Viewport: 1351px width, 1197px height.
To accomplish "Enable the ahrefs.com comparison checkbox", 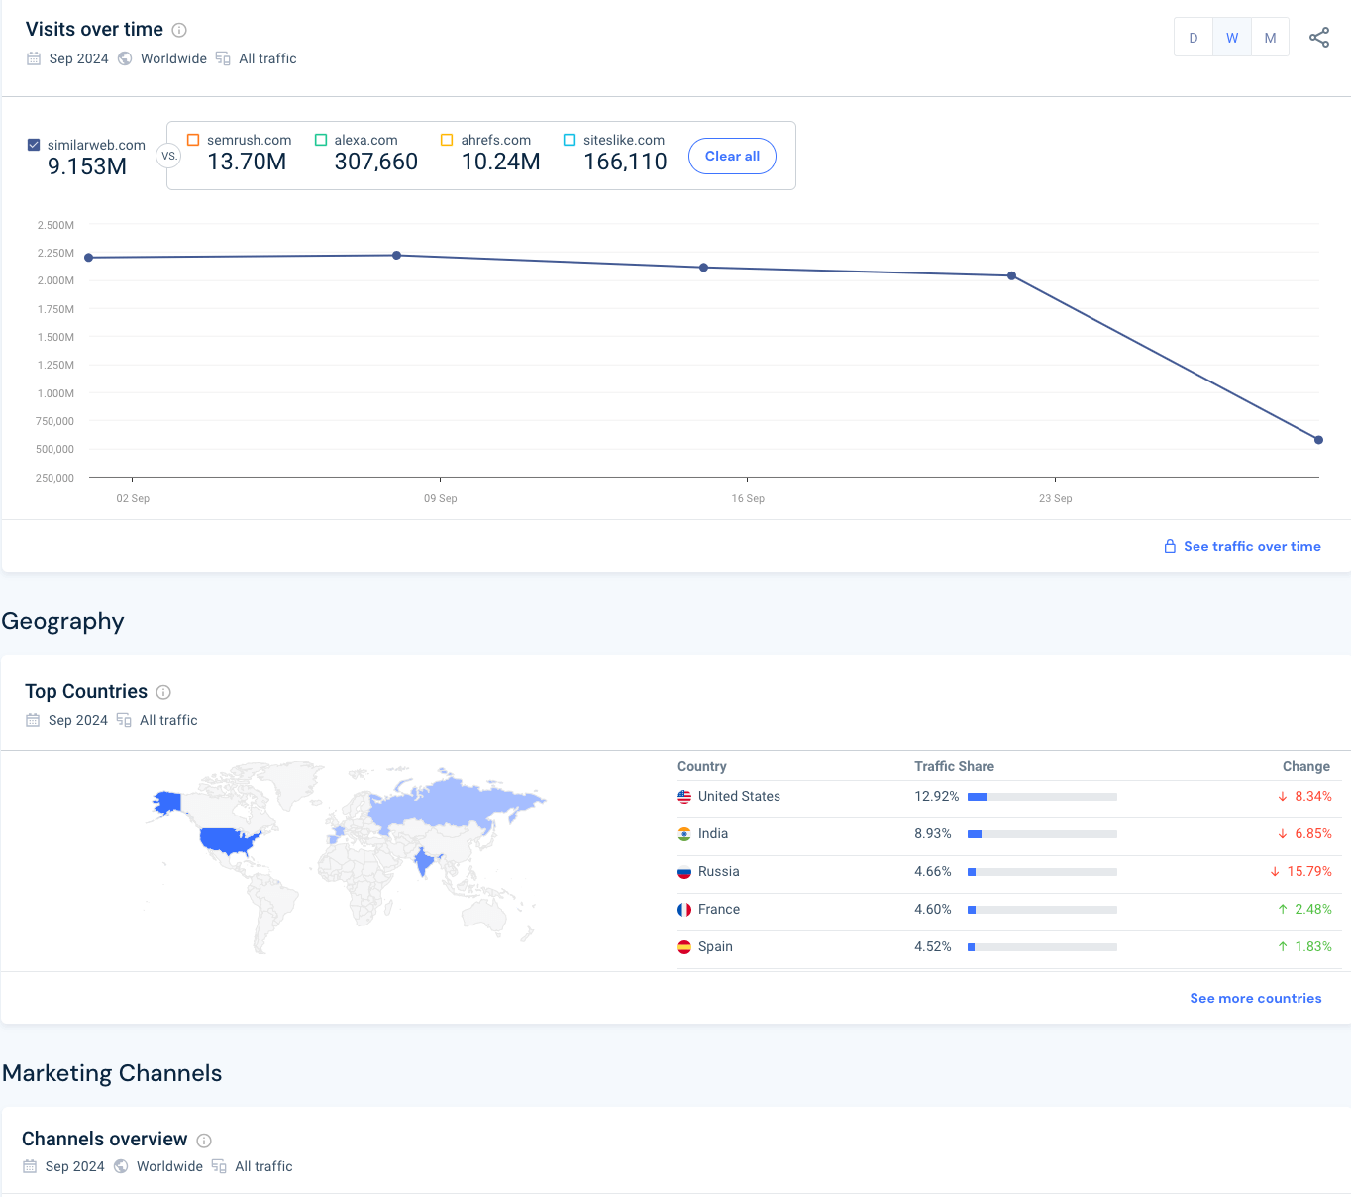I will click(x=447, y=140).
